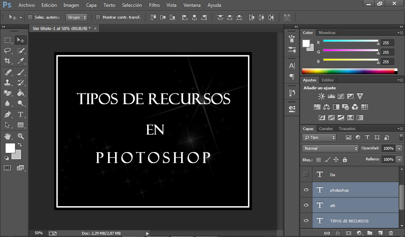Swap foreground and background colors
Screen dimensions: 405x237
click(20, 145)
